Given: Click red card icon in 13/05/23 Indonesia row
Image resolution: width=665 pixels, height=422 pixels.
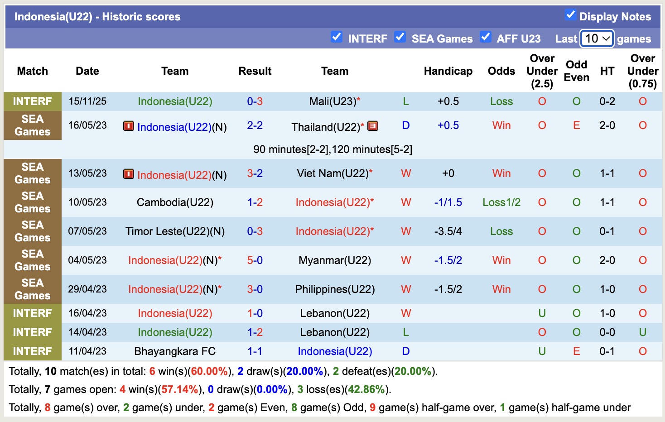Looking at the screenshot, I should pos(129,174).
